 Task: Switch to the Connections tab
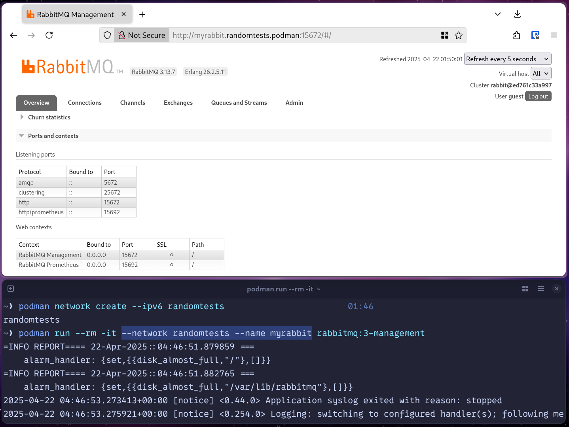85,103
